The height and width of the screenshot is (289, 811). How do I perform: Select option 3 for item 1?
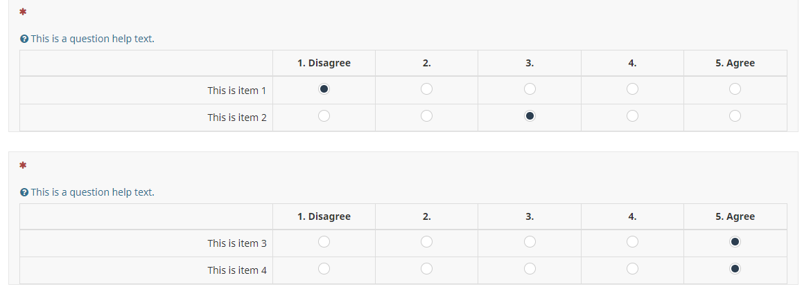[x=530, y=89]
